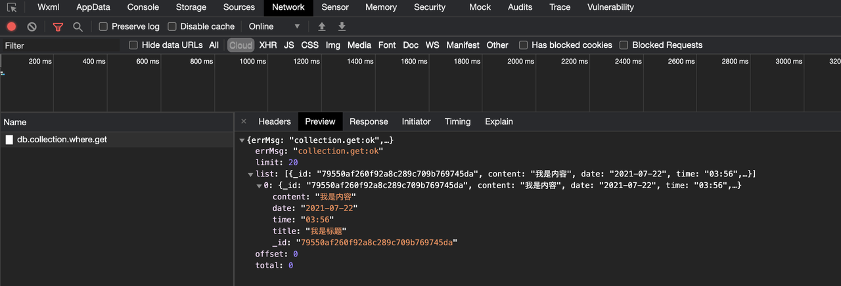Image resolution: width=841 pixels, height=286 pixels.
Task: Collapse the list array in preview
Action: [250, 174]
